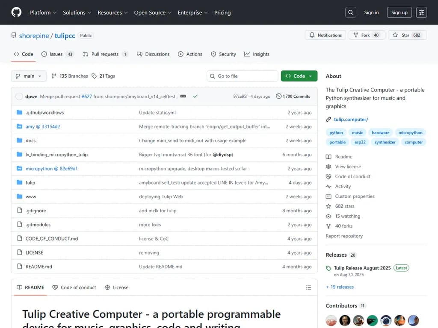Click the GitHub logo icon

tap(16, 12)
